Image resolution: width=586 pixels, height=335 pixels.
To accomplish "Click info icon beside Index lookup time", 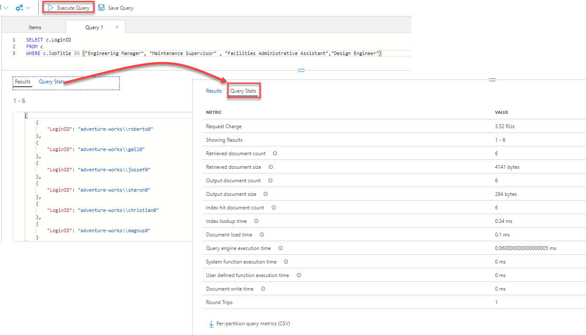I will click(256, 221).
